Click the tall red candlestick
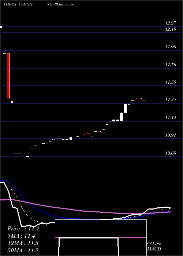The height and width of the screenshot is (256, 183). pyautogui.click(x=8, y=76)
